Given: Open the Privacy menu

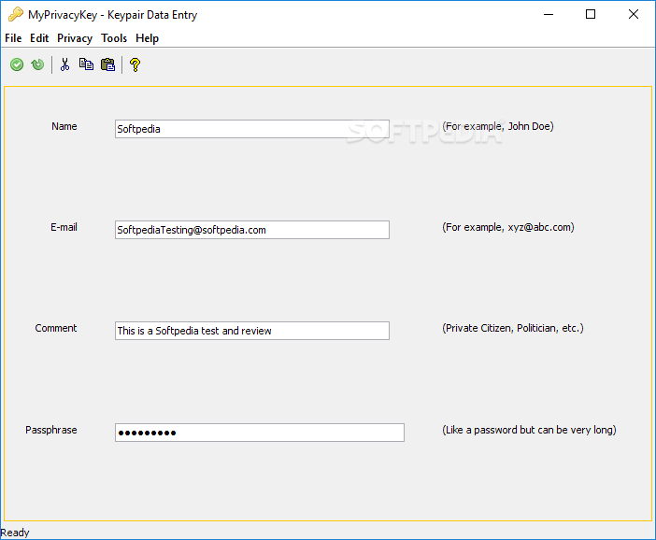Looking at the screenshot, I should [x=75, y=38].
